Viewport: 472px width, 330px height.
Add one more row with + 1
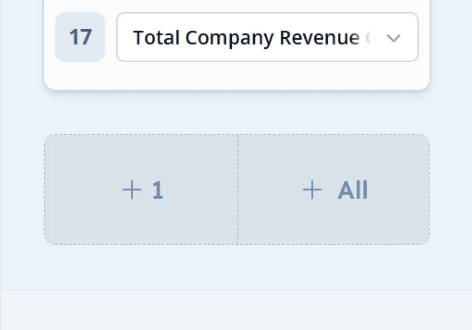142,190
